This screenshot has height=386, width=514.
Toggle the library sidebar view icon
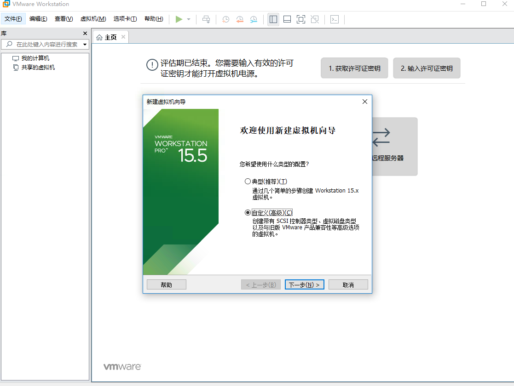coord(273,19)
